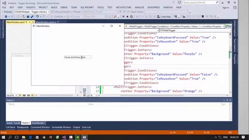Open the Error List tab
The width and height of the screenshot is (249, 140).
click(x=86, y=127)
